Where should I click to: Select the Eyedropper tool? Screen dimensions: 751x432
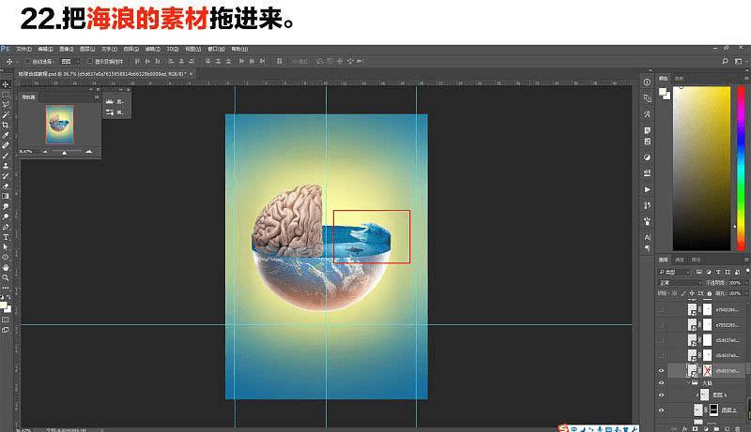click(x=6, y=135)
